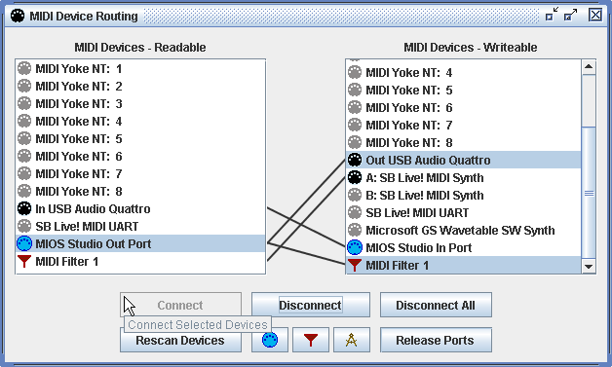Select writeable device MIDI Yoke NT: 7
Image resolution: width=612 pixels, height=367 pixels.
464,126
